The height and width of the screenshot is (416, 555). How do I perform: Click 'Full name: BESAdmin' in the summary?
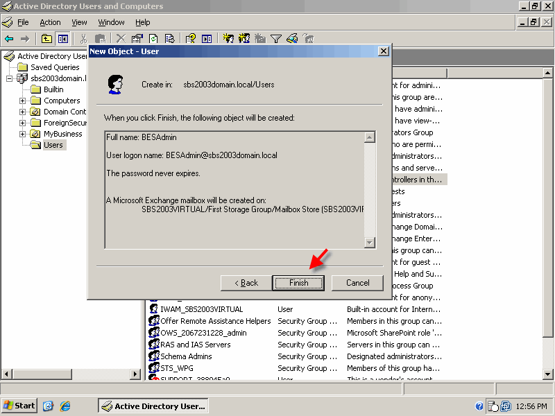point(142,137)
